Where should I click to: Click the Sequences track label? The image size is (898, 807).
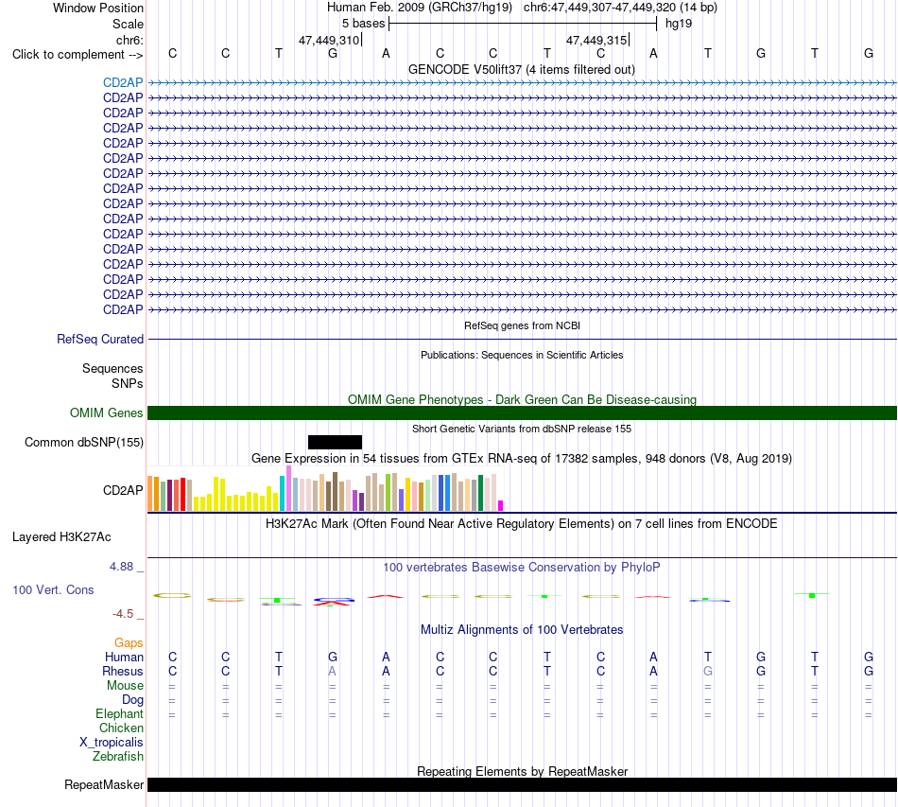(112, 369)
